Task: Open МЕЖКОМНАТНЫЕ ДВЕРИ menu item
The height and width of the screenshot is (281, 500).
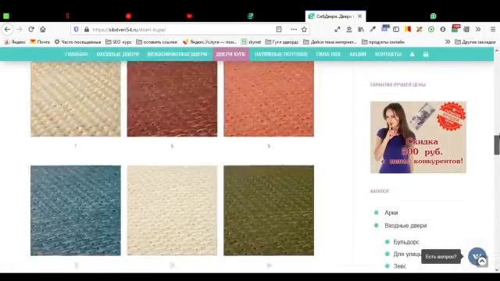Action: 177,54
